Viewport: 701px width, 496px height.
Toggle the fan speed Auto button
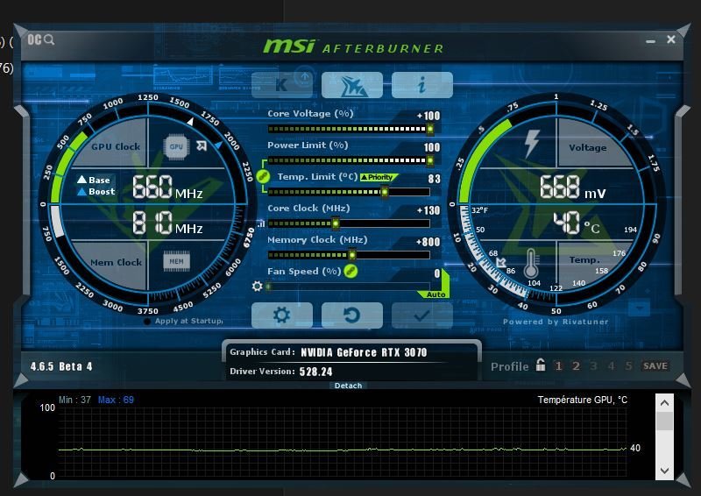pos(435,294)
